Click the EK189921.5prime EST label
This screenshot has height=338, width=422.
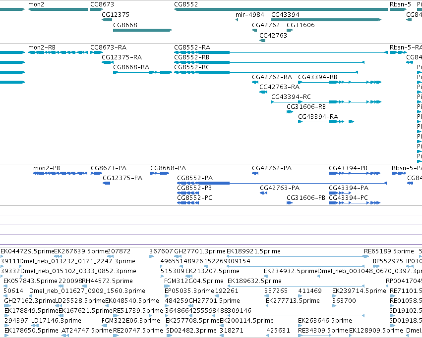[x=253, y=251]
